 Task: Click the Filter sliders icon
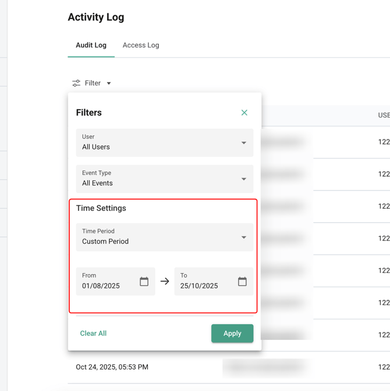[x=76, y=84]
